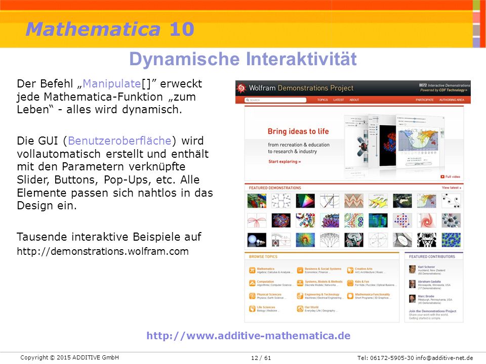This screenshot has width=486, height=364.
Task: Click the Mathematics topic link text
Action: [266, 269]
